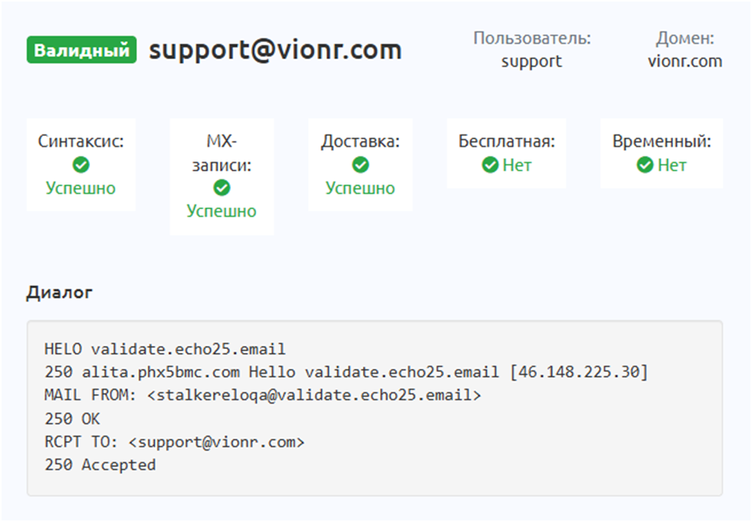Click the green check icon under Синтаксис
The image size is (752, 522).
click(81, 165)
